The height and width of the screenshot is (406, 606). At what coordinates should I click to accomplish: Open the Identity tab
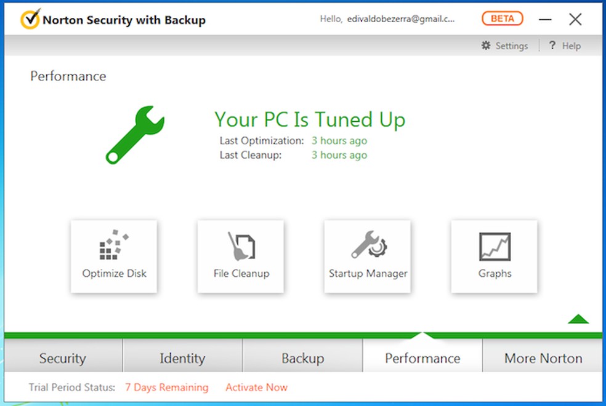(182, 358)
